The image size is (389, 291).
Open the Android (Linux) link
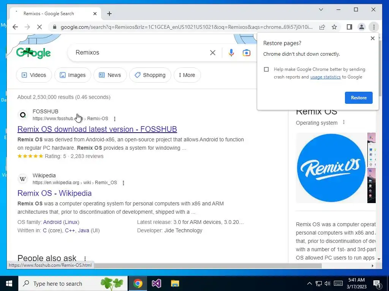point(61,222)
